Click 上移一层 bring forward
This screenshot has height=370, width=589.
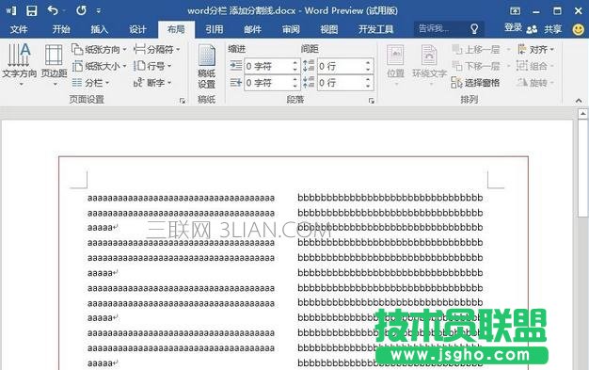click(481, 49)
